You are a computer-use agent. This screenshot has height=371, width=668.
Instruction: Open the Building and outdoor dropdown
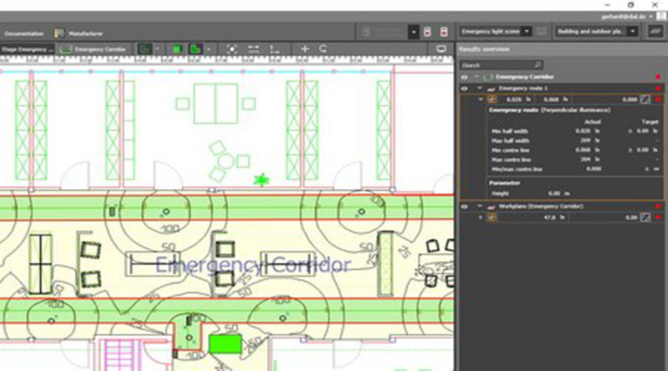click(633, 32)
